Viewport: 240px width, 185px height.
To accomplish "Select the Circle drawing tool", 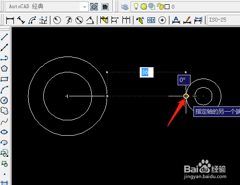I will coord(4,100).
